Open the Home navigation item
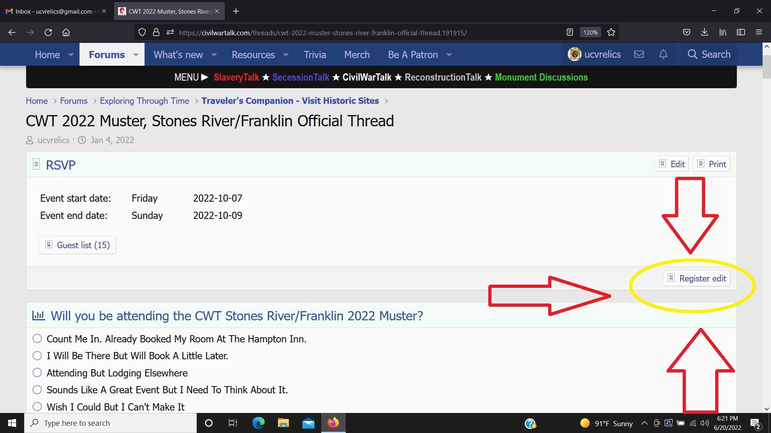The image size is (771, 433). point(47,55)
